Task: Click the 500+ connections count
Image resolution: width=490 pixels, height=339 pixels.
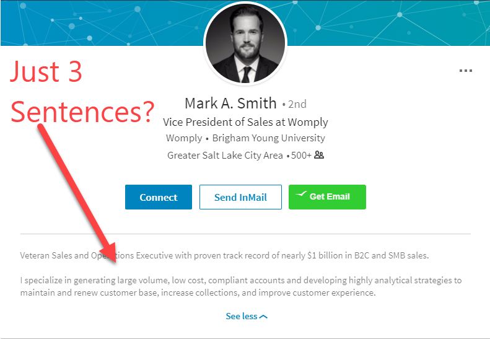Action: (x=301, y=155)
